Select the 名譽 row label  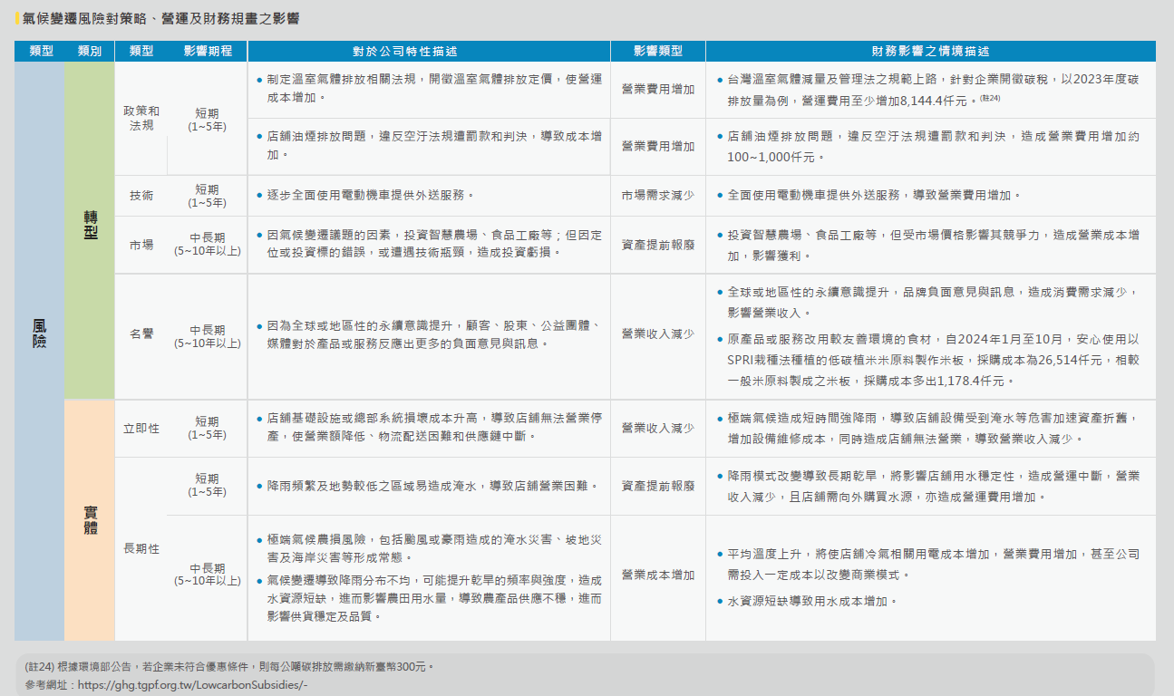click(141, 334)
